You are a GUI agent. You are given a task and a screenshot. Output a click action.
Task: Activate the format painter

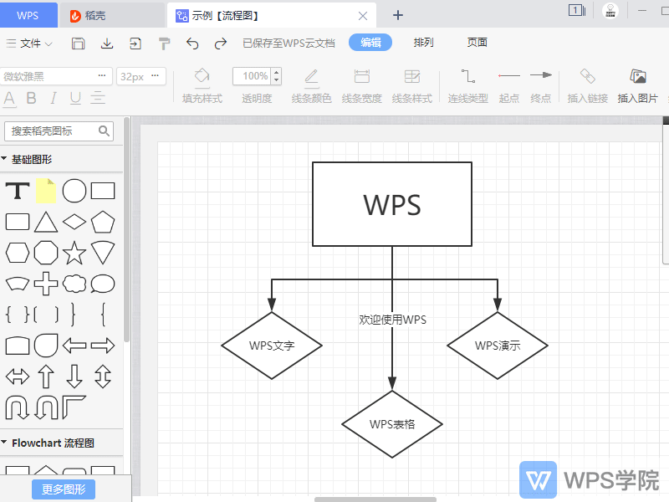[164, 44]
